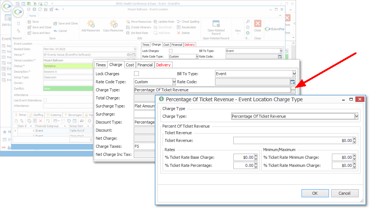Select the Table-Rct 8' grid cell
This screenshot has height=209, width=370.
coord(80,131)
